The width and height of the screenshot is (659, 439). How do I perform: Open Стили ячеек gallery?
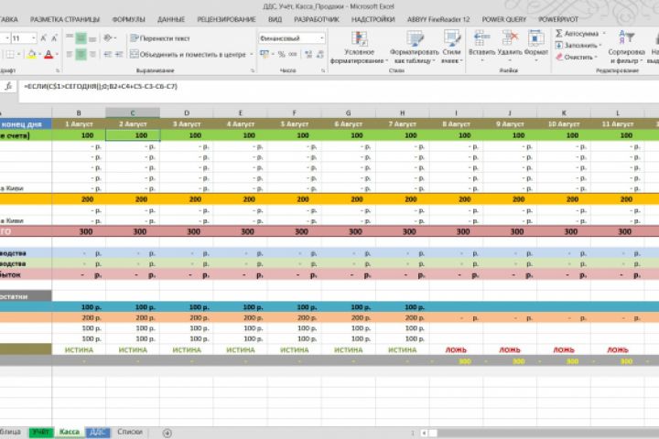pyautogui.click(x=452, y=47)
